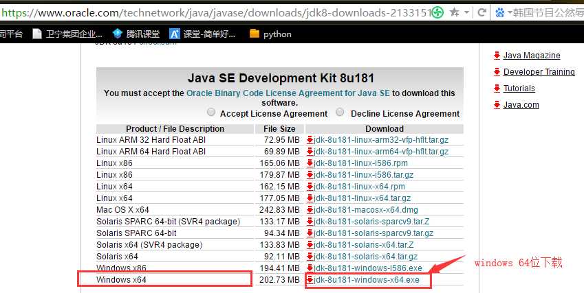Click red download arrow beside arm32-vfp-hflt.tar.gz
Image resolution: width=584 pixels, height=293 pixels.
pyautogui.click(x=310, y=140)
